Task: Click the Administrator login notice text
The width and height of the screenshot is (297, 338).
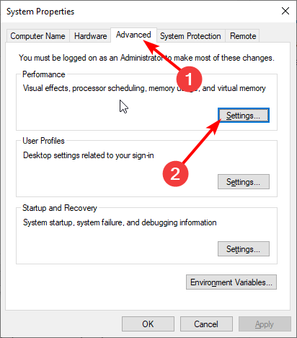Action: pos(146,58)
